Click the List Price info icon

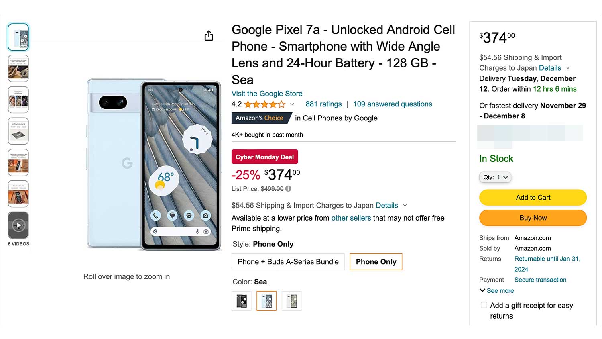[x=288, y=189]
